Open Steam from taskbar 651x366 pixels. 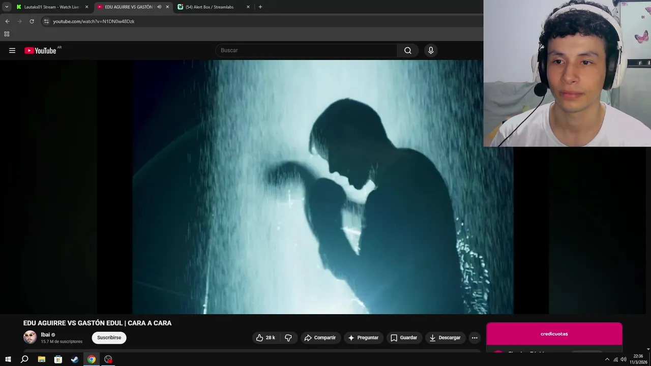[75, 359]
